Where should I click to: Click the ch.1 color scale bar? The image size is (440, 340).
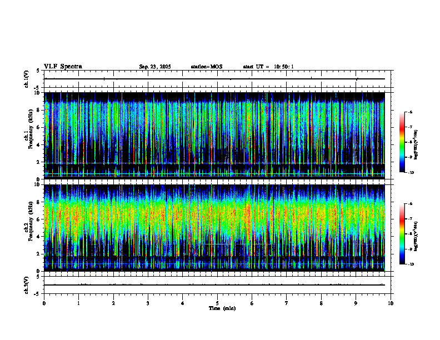[402, 142]
